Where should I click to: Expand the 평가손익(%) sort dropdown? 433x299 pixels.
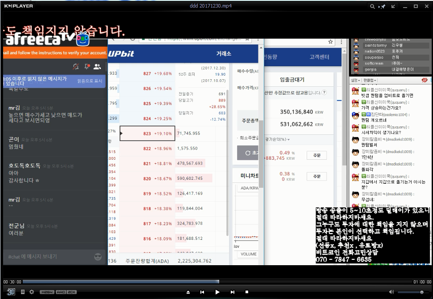tap(277, 139)
